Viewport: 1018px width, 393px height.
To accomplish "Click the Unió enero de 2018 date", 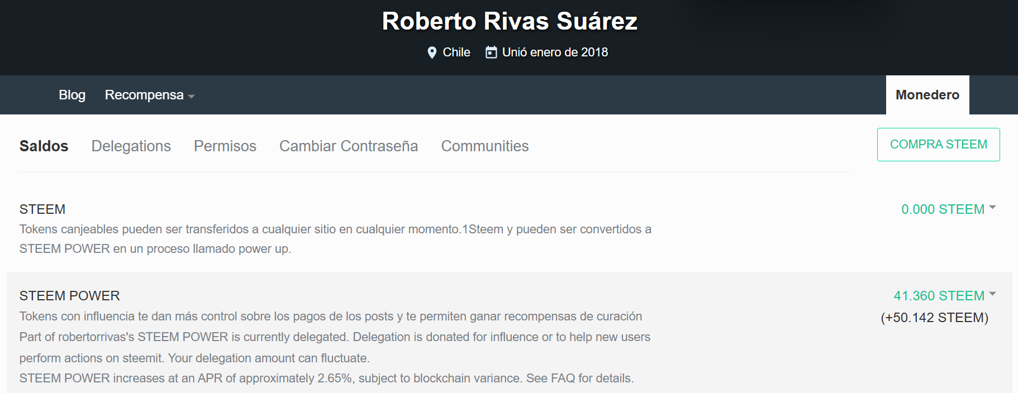I will coord(555,52).
